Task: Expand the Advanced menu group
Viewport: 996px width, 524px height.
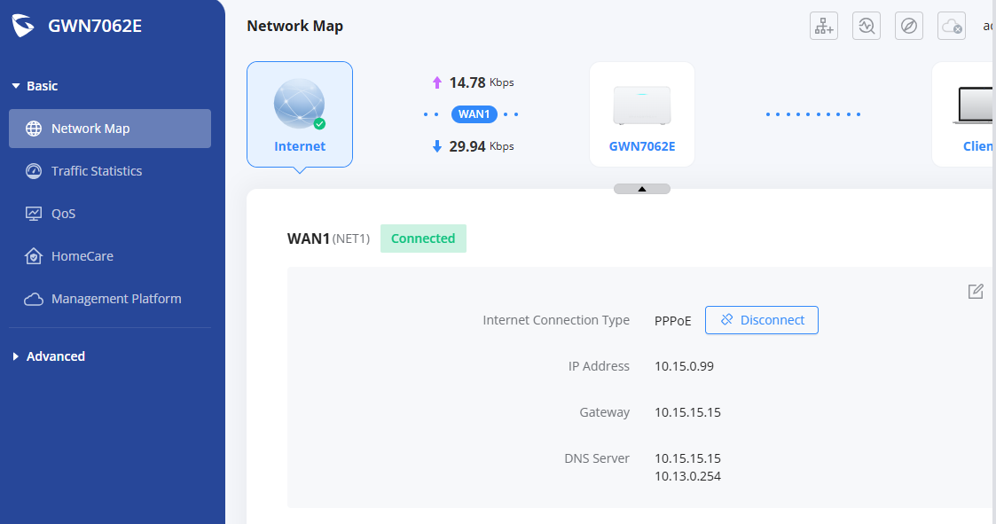Action: tap(48, 356)
